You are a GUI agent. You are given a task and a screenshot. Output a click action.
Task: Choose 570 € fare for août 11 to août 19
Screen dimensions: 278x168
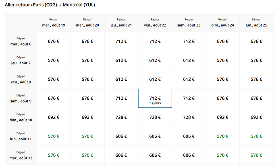coord(54,136)
